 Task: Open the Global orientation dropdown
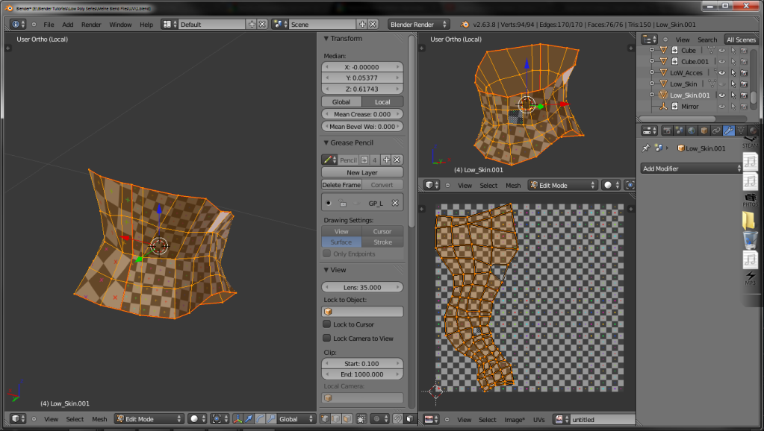296,419
